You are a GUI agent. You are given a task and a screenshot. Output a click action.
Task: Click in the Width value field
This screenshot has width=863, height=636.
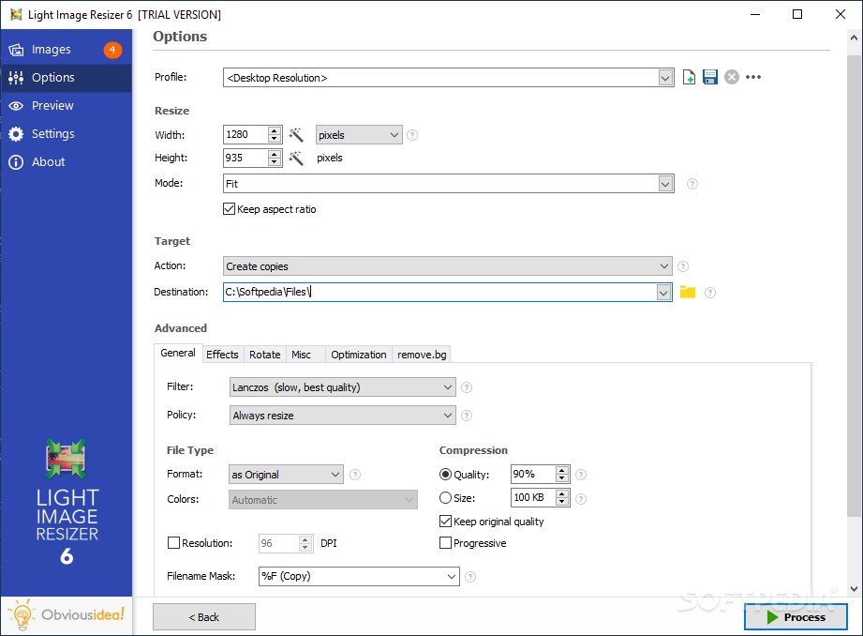pyautogui.click(x=246, y=134)
